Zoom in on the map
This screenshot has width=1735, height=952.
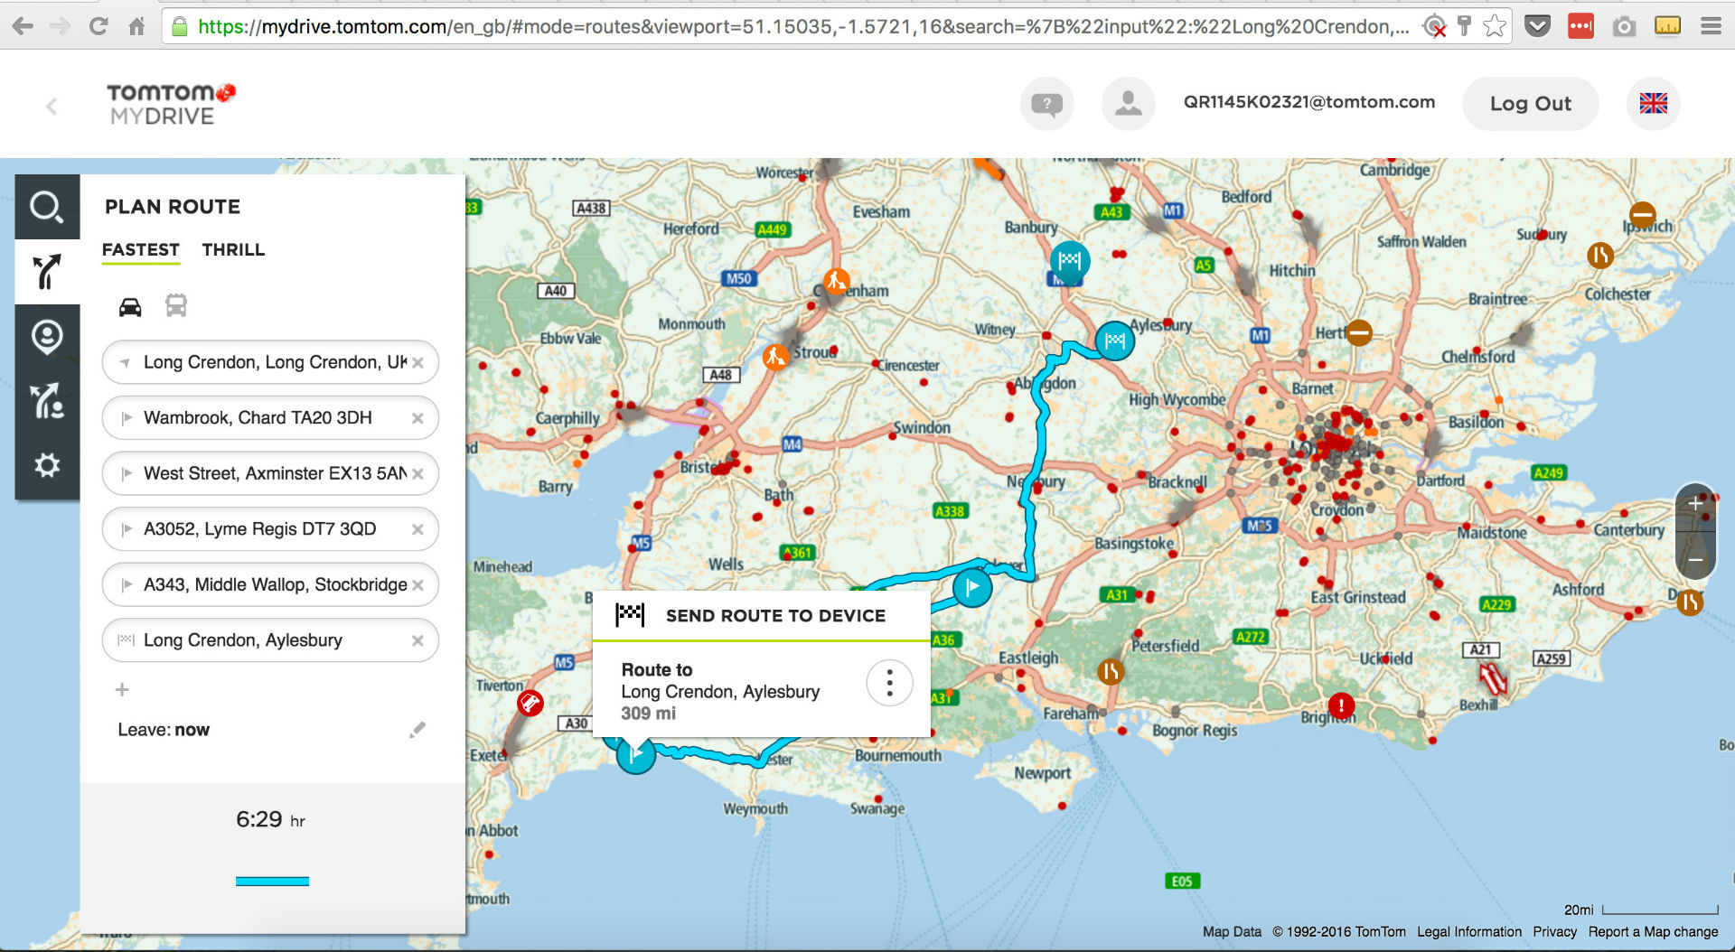point(1696,504)
